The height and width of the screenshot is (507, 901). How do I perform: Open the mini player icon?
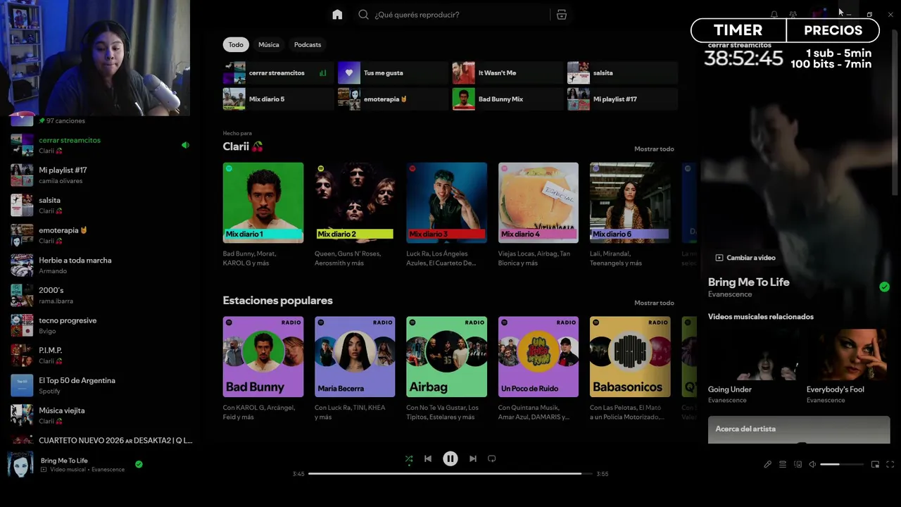(875, 464)
